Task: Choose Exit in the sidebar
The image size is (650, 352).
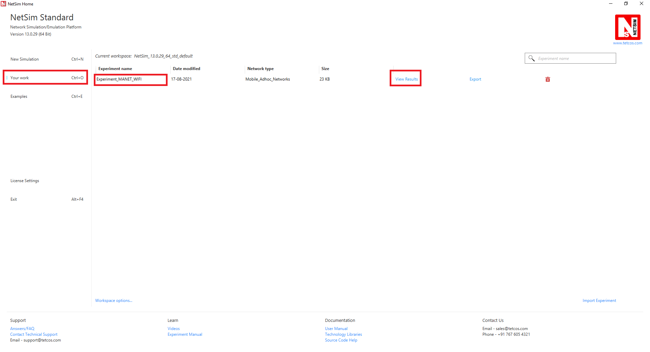Action: tap(47, 199)
